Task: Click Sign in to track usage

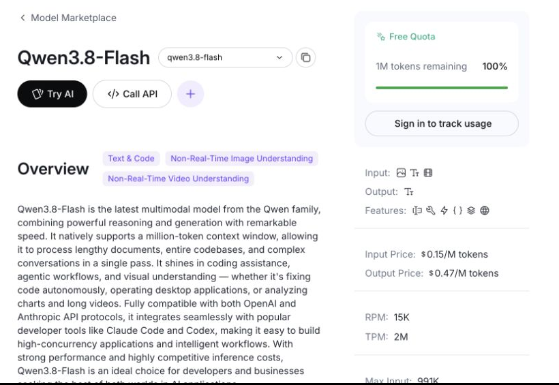Action: 442,123
